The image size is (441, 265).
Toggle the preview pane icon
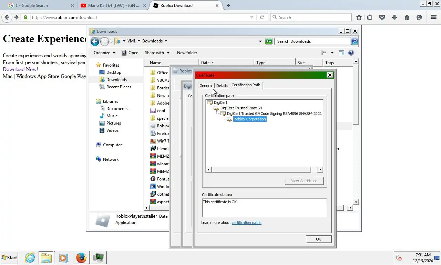[341, 53]
